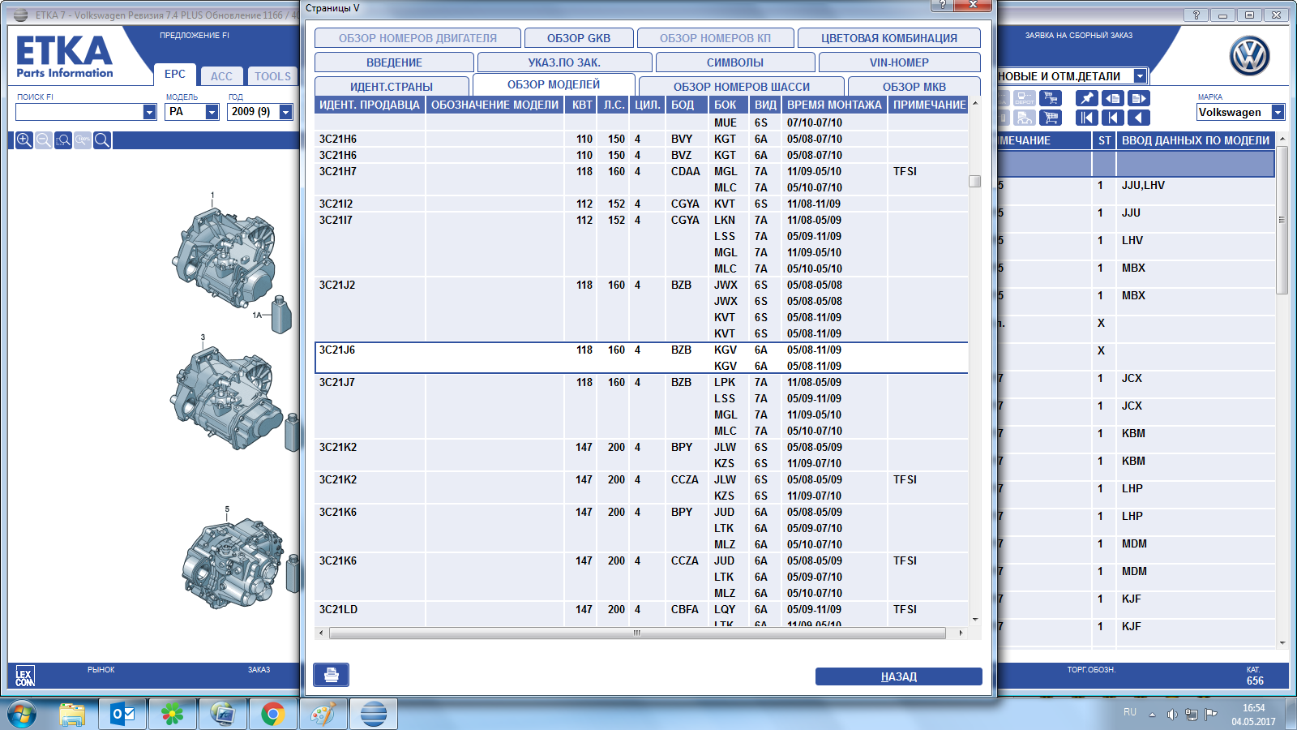Open the СИМВОЛЫ tab
The image size is (1297, 730).
[x=735, y=62]
